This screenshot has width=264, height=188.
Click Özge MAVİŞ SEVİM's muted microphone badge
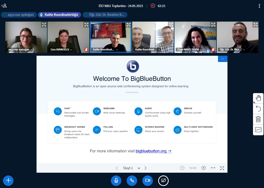click(x=213, y=49)
